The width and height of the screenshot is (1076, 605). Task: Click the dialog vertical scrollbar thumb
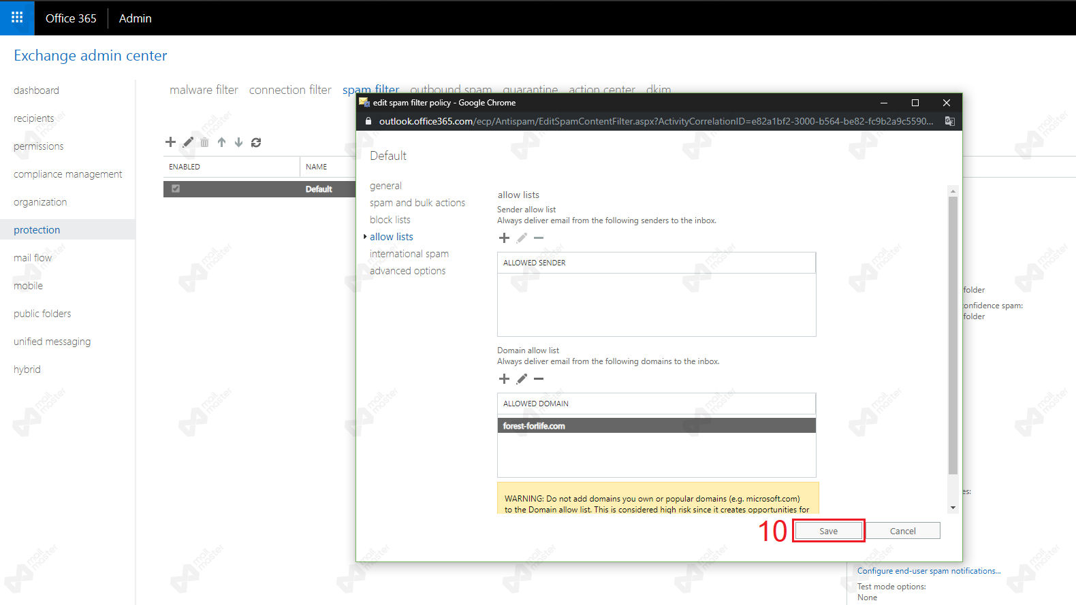953,335
